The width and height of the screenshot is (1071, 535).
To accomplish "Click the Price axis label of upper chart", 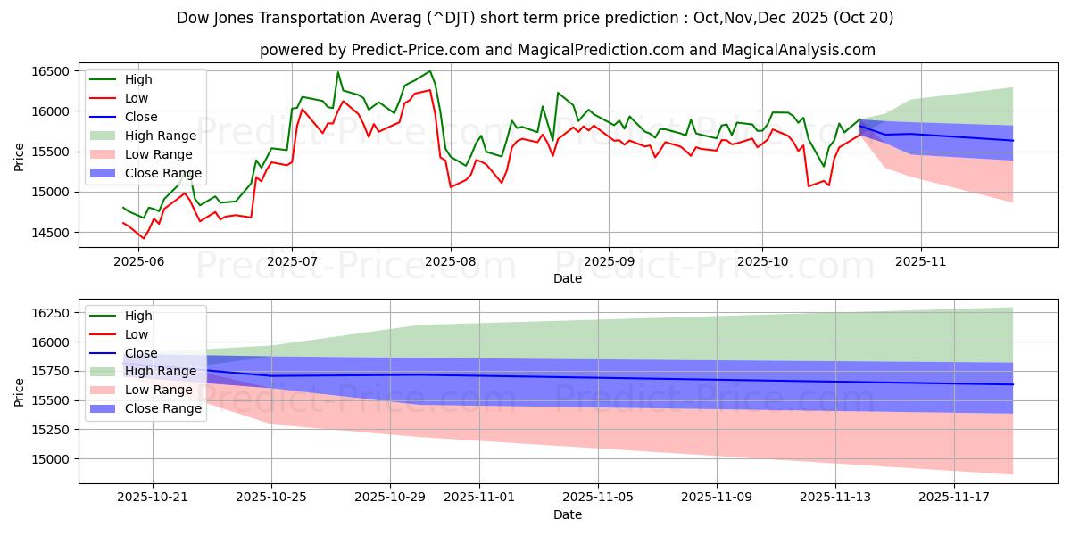I will pos(21,156).
